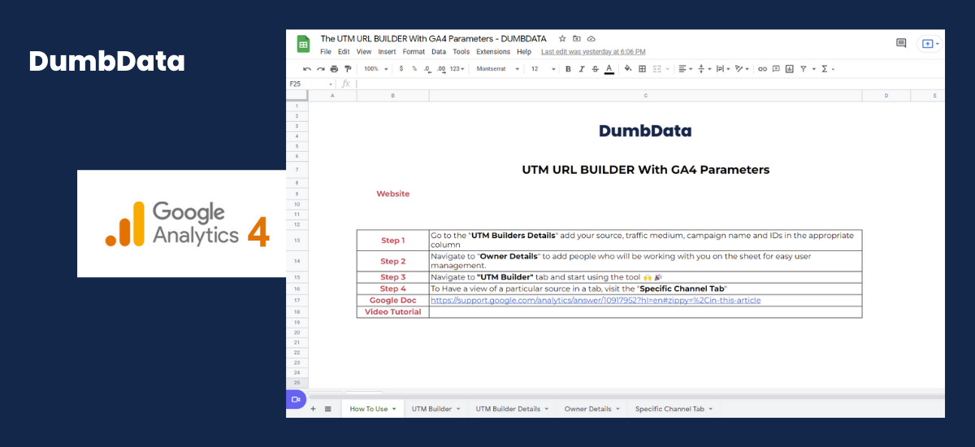Viewport: 975px width, 447px height.
Task: Open text wrapping dropdown
Action: point(723,69)
